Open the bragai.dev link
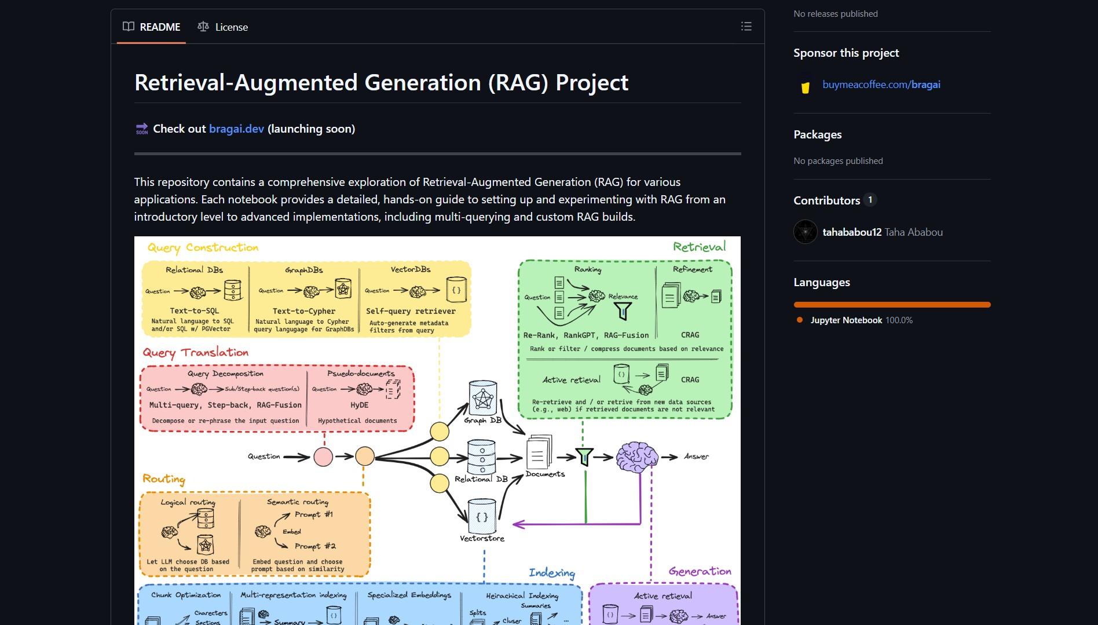The height and width of the screenshot is (625, 1098). click(236, 129)
